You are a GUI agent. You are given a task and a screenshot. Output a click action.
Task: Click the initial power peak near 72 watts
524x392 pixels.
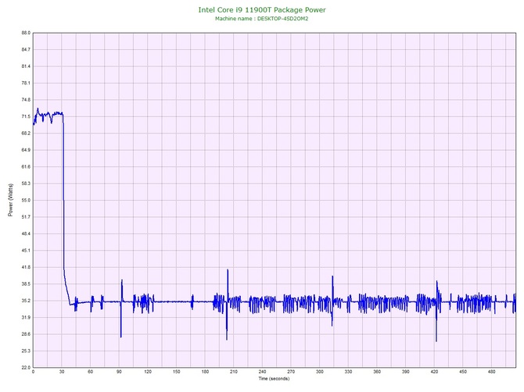pos(38,109)
